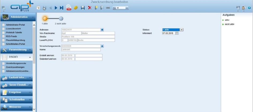253x112 pixels.
Task: Open the Status dropdown
Action: click(182, 30)
